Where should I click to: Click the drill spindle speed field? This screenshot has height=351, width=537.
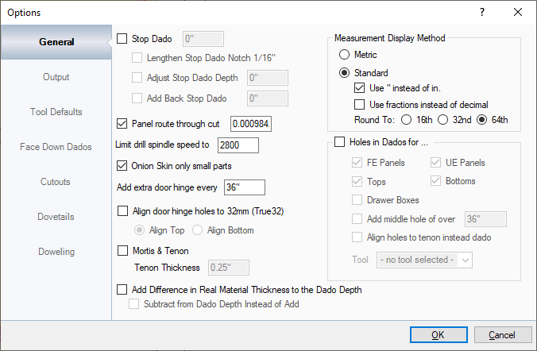(237, 145)
